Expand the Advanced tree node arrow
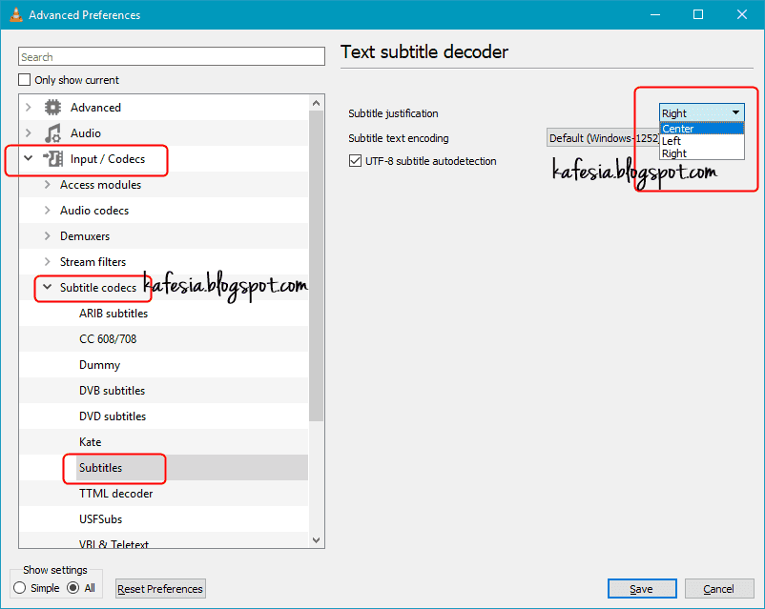 pos(29,108)
